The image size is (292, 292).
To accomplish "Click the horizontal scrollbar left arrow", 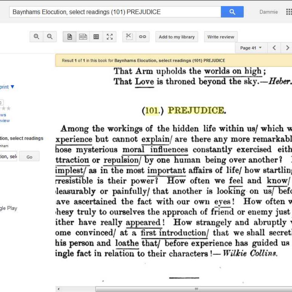I will 58,289.
